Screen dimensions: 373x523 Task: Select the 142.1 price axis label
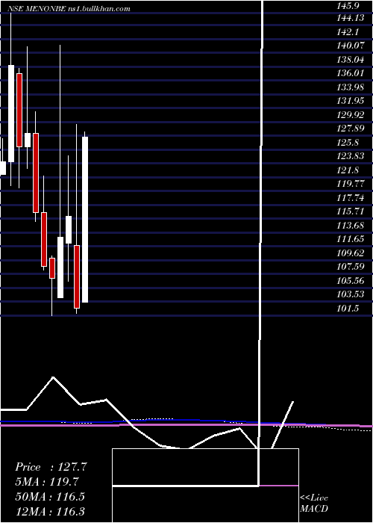click(348, 32)
